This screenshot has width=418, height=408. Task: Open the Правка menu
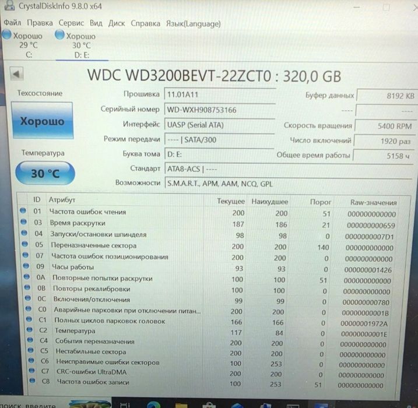(x=40, y=23)
